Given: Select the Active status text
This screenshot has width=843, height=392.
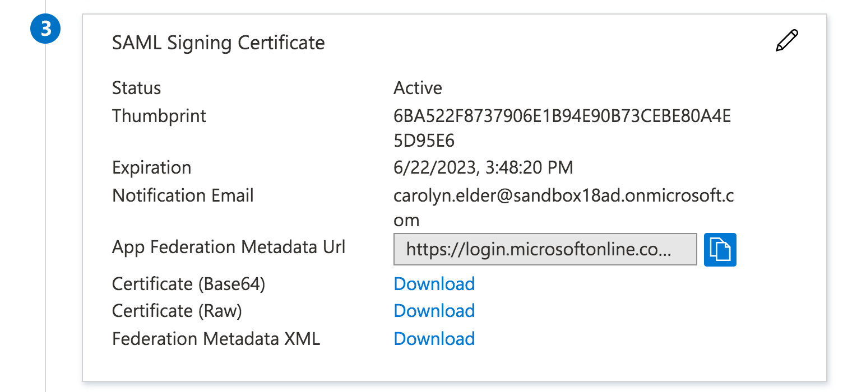Looking at the screenshot, I should (x=418, y=88).
